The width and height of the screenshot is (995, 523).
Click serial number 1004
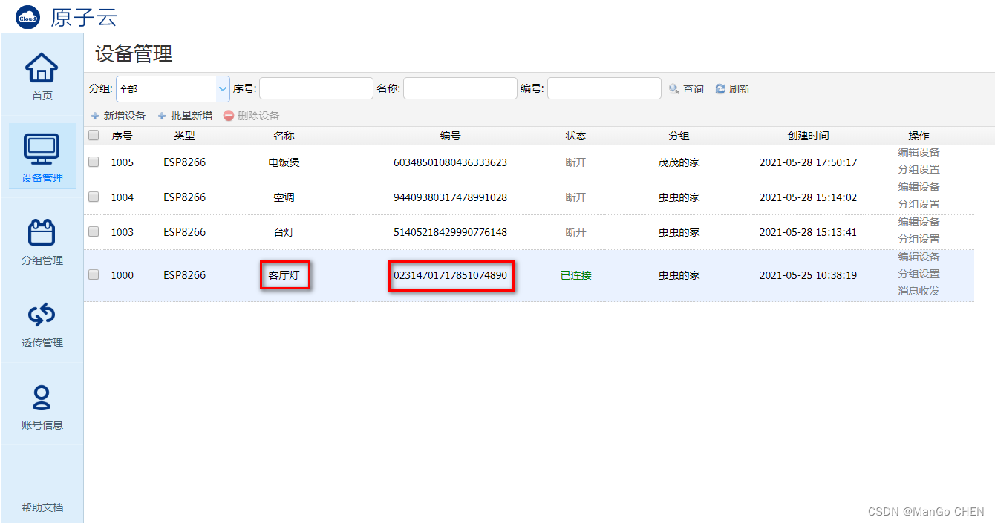pos(123,197)
